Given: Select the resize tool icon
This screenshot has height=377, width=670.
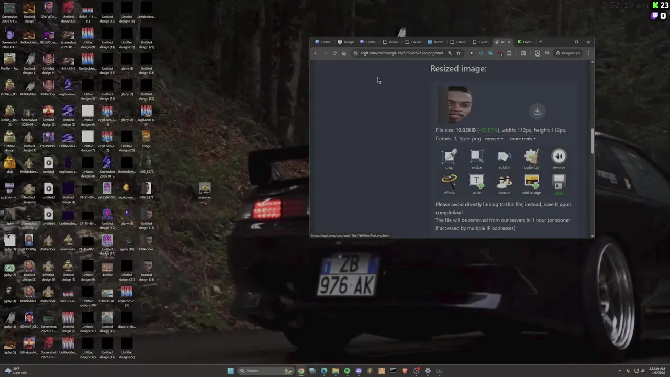Looking at the screenshot, I should [x=476, y=159].
